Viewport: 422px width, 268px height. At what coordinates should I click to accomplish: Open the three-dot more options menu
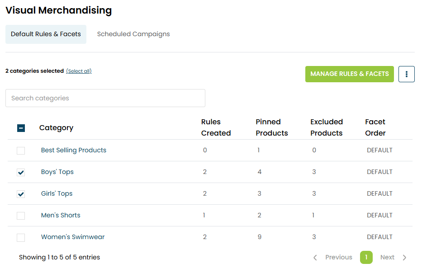406,74
